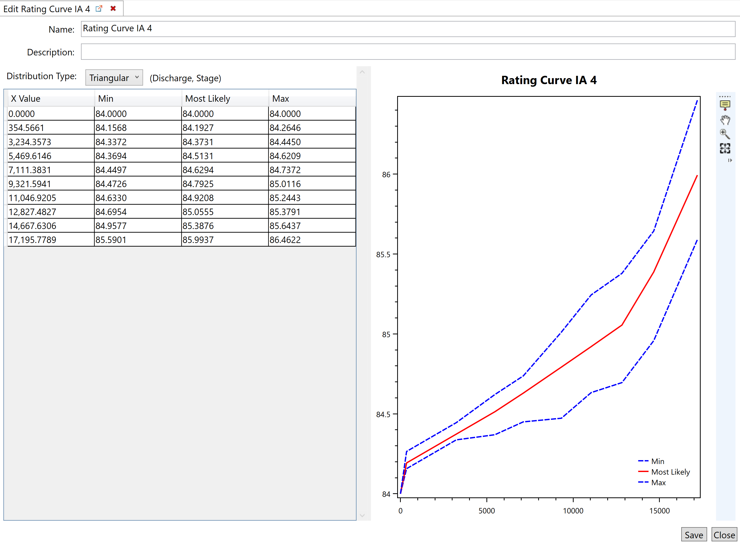Click Most Likely cell 84.5131

[x=225, y=156]
